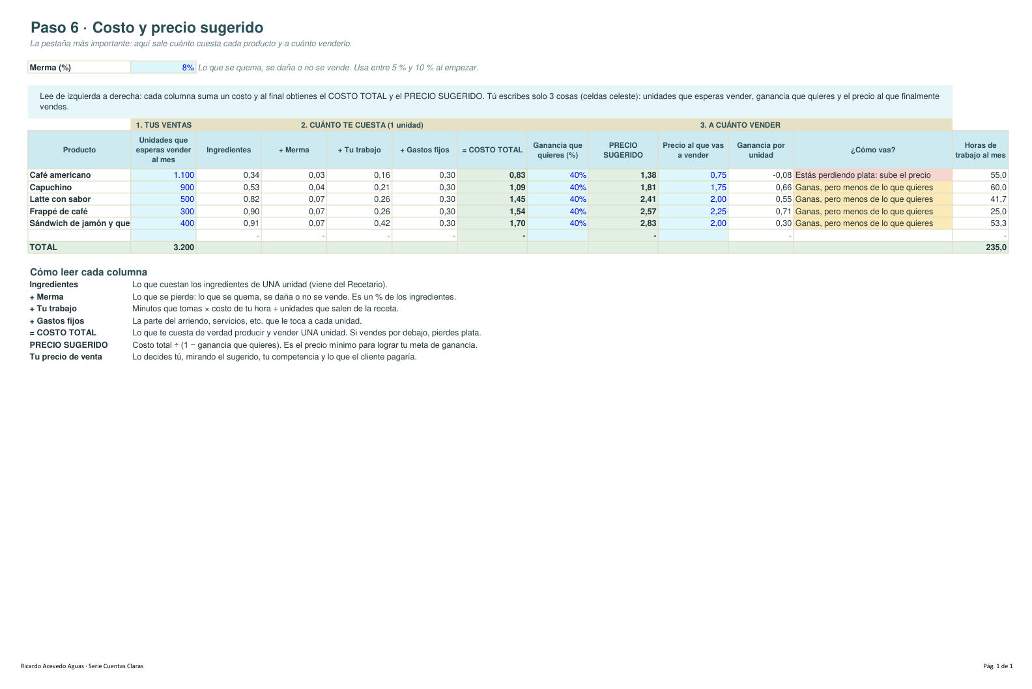The image size is (1032, 689).
Task: Select the '1. TUS VENTAS' section header
Action: pos(164,125)
